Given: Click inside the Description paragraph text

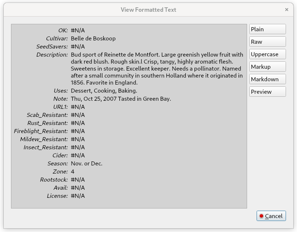Looking at the screenshot, I should [157, 69].
